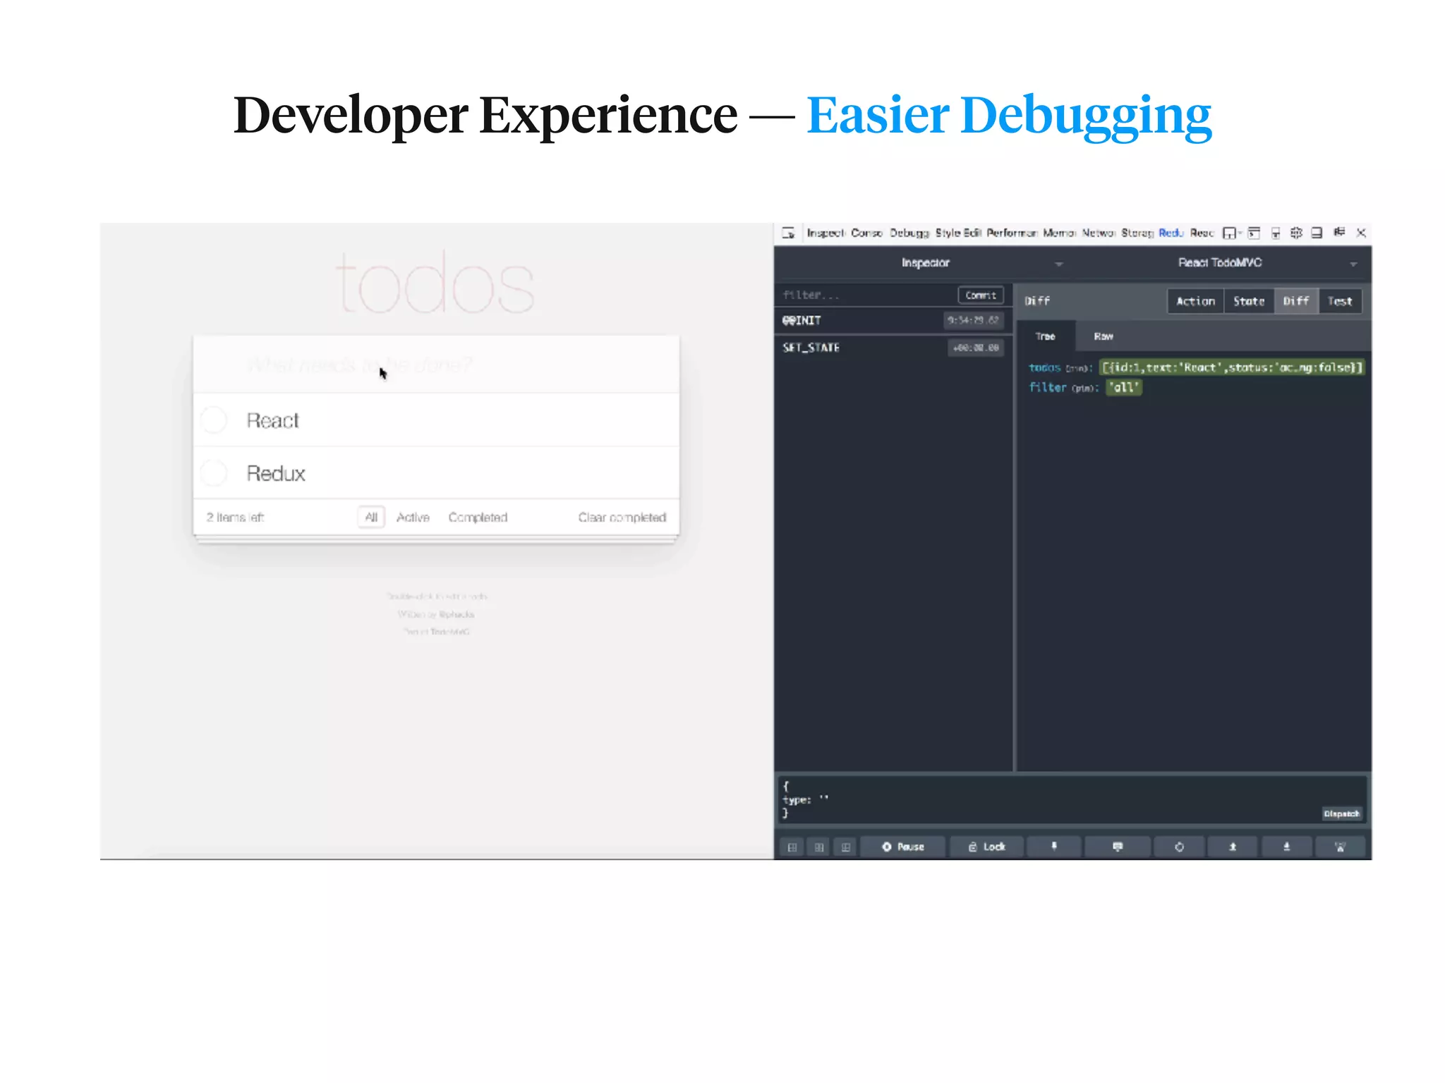Click the 'What needs to be done?' input

coord(436,365)
